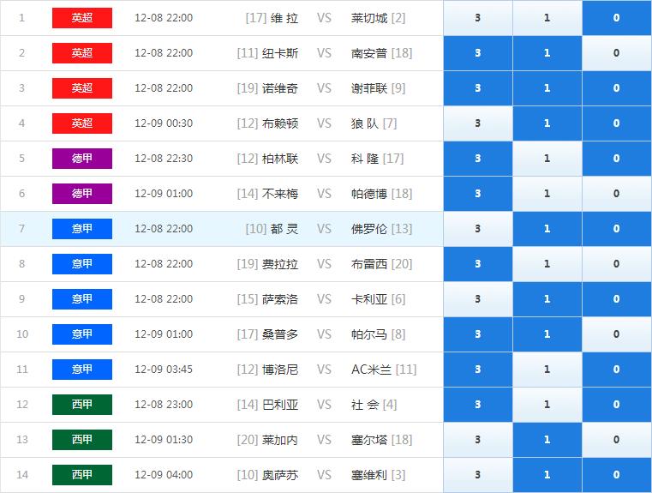
Task: Click home team name 维拉
Action: pos(284,18)
